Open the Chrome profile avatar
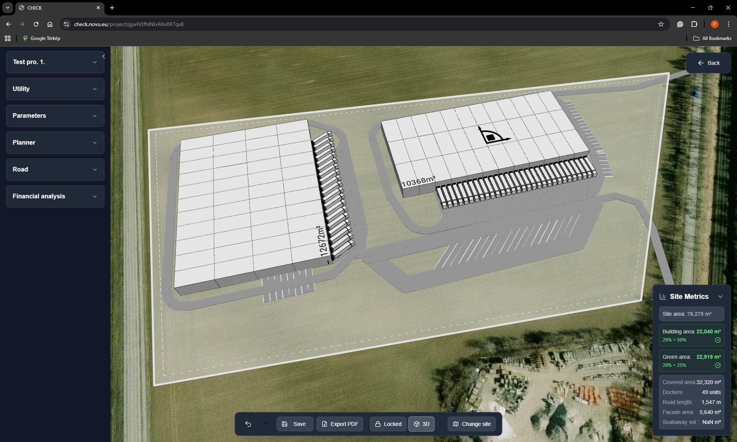The width and height of the screenshot is (737, 442). point(714,24)
